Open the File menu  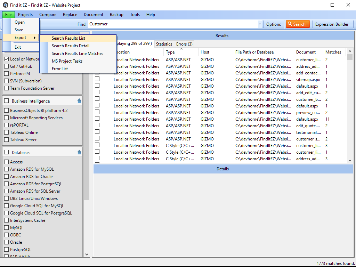(x=8, y=15)
